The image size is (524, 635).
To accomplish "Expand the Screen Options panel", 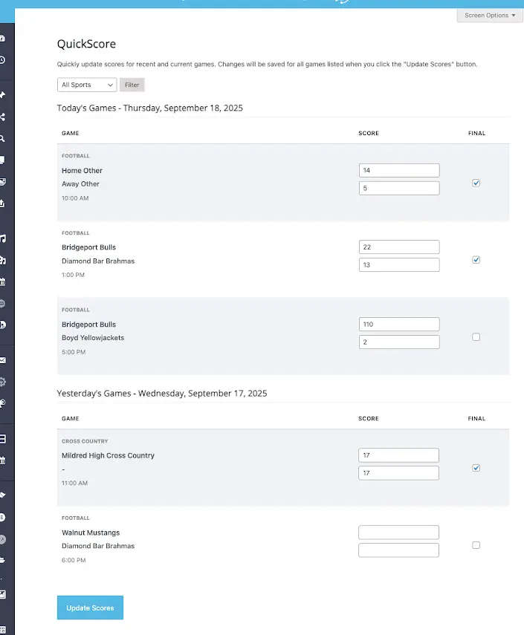I will pyautogui.click(x=489, y=16).
